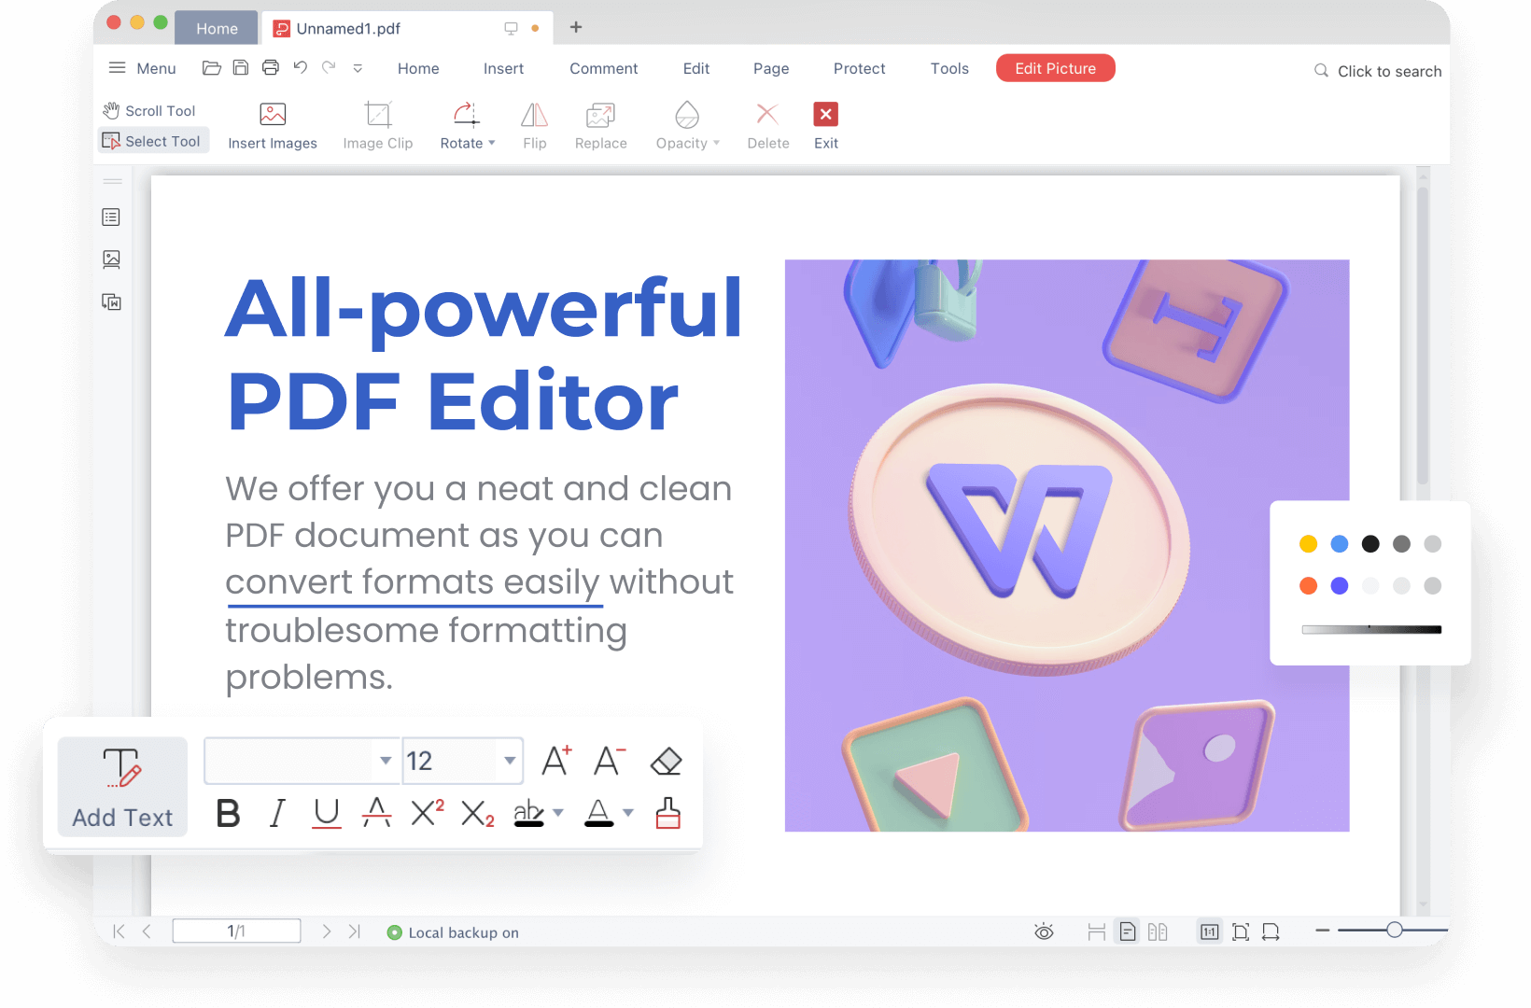This screenshot has height=1008, width=1531.
Task: Click the increase font size icon
Action: pyautogui.click(x=556, y=762)
